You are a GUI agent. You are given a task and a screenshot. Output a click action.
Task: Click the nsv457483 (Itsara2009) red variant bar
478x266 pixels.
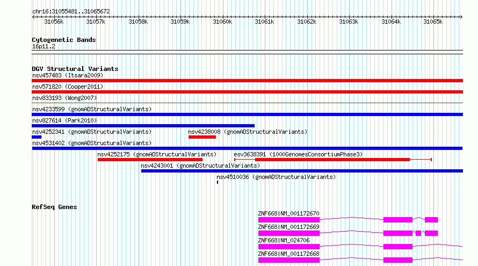[247, 81]
